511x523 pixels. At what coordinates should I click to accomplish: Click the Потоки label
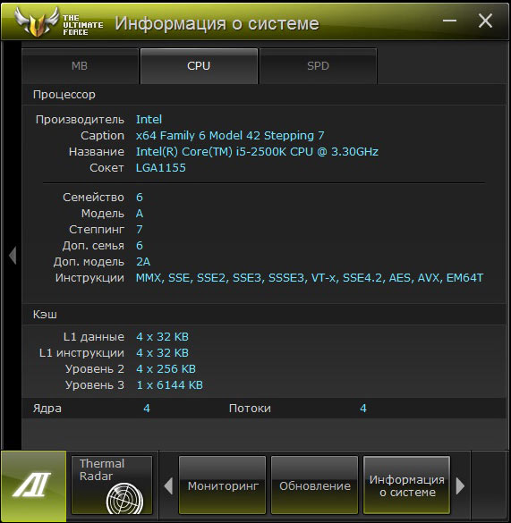[x=250, y=409]
